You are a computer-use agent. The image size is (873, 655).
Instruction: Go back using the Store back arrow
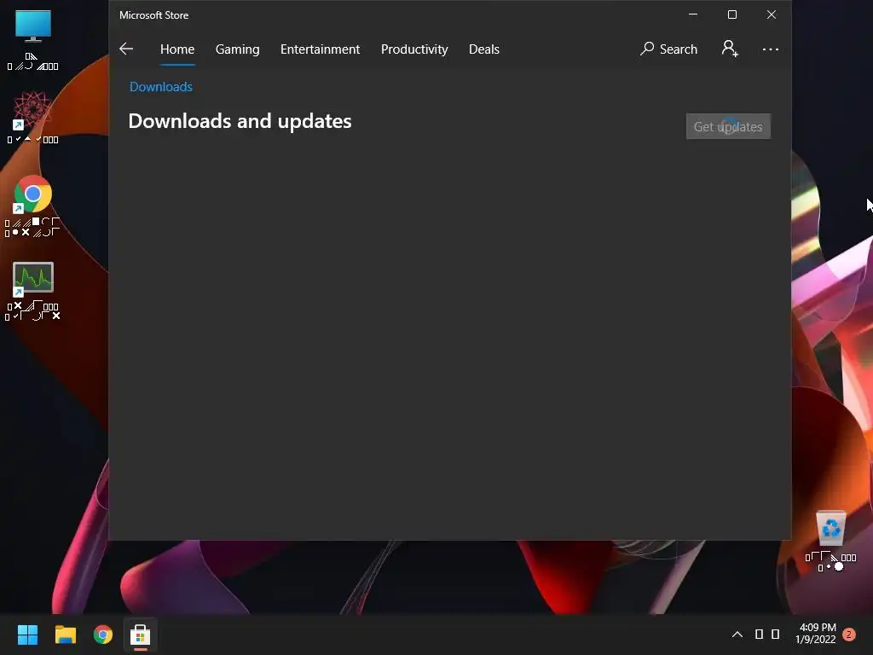click(x=126, y=49)
